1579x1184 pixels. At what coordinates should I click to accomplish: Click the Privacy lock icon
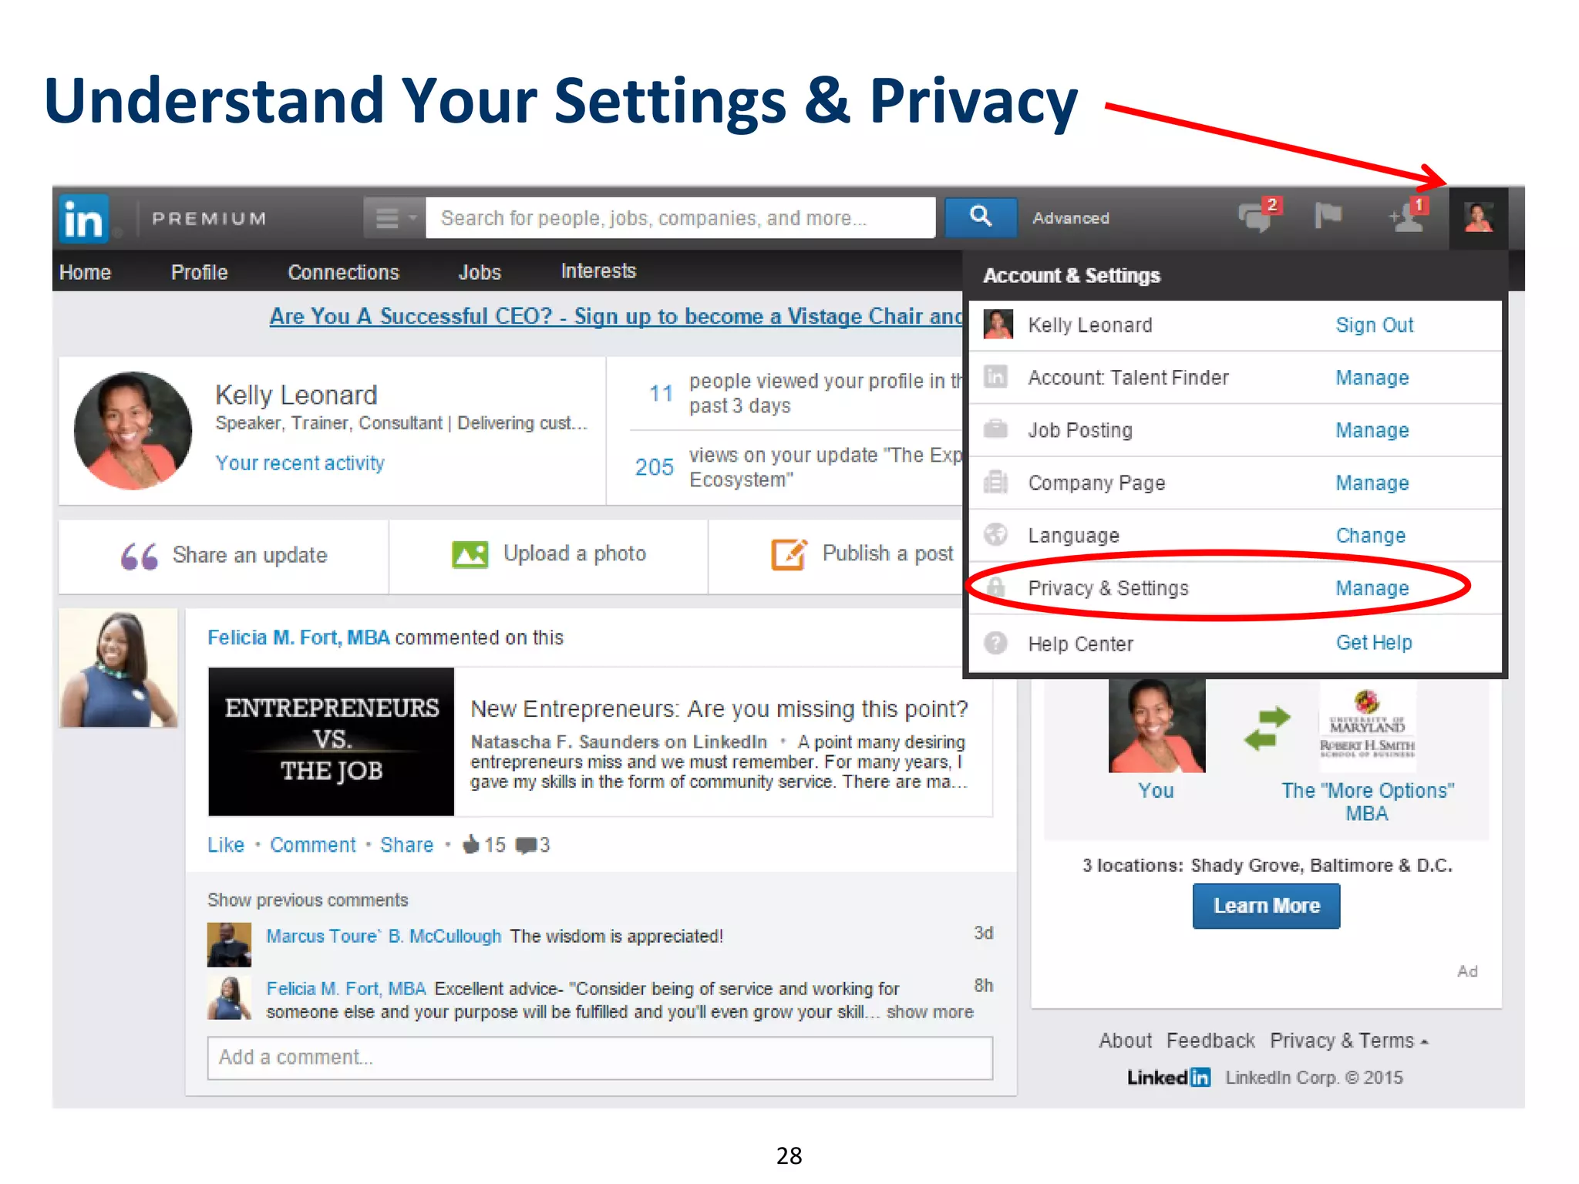tap(996, 587)
